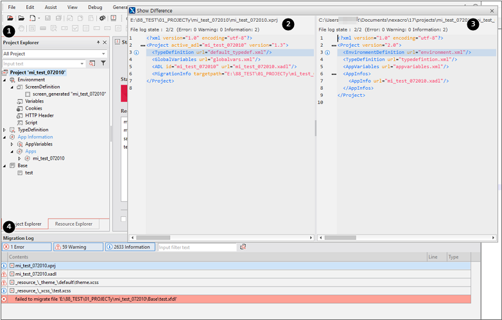The width and height of the screenshot is (502, 320).
Task: Open the All Project dropdown
Action: (103, 54)
